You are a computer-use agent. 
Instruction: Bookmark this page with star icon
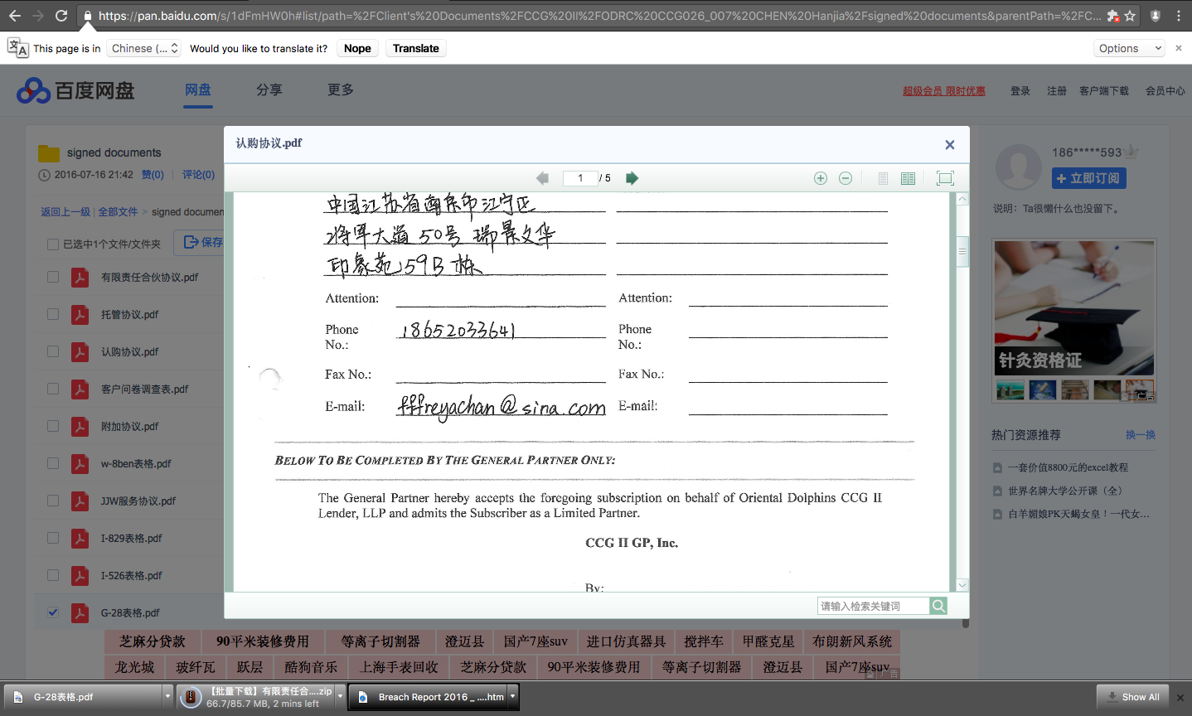point(1130,16)
